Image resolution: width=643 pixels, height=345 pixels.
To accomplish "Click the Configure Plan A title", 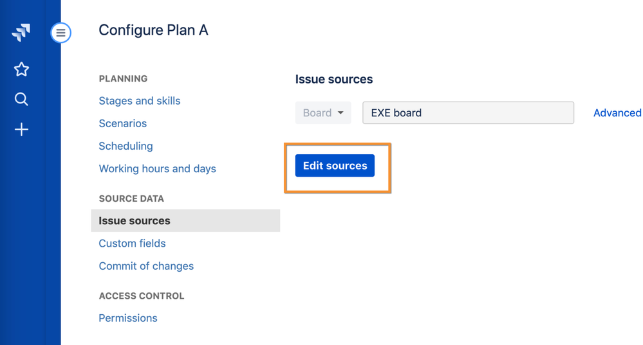I will (x=153, y=30).
